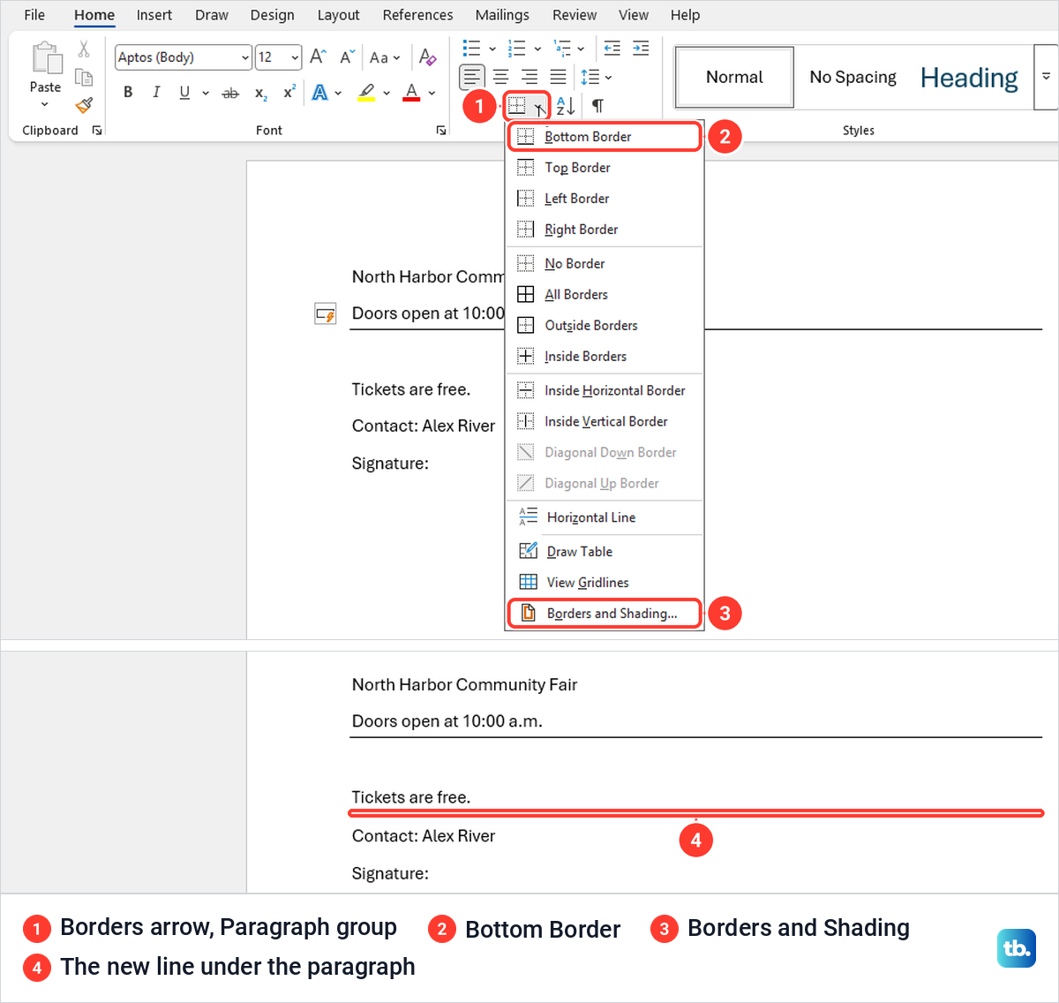Click the Text Effects icon

click(319, 92)
